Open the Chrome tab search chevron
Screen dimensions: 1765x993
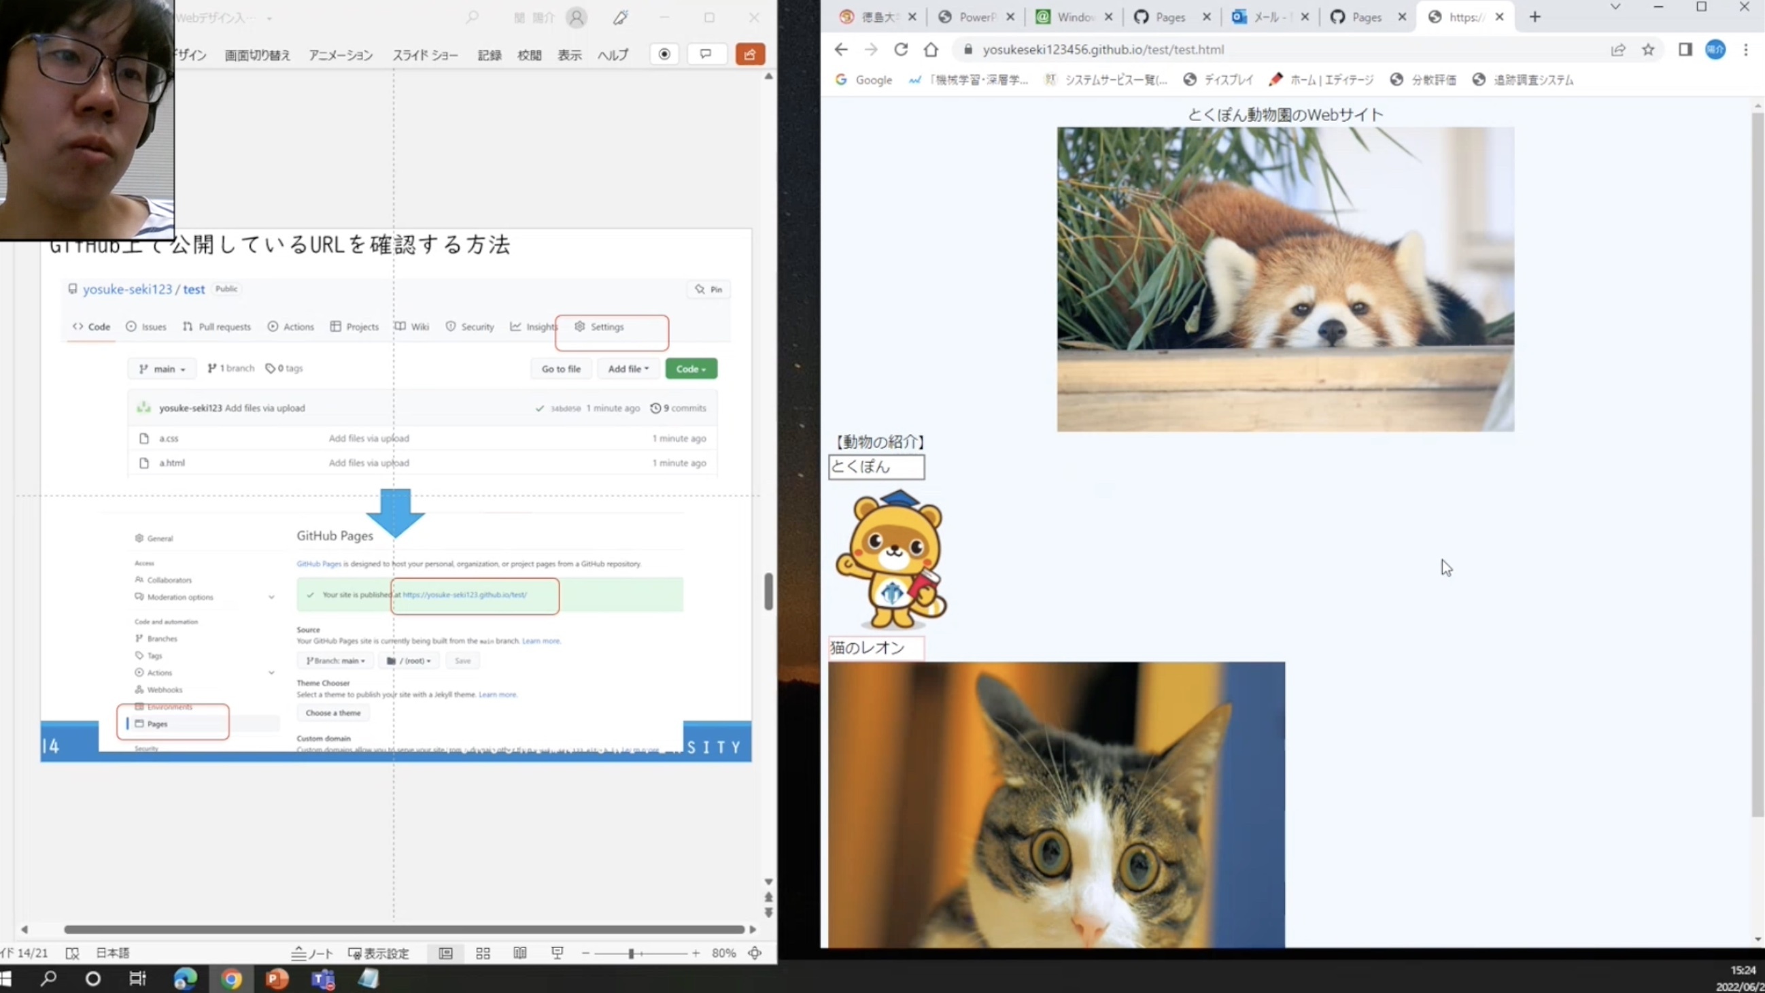1615,7
